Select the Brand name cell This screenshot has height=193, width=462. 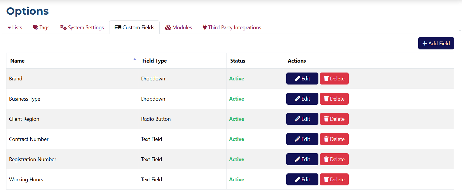72,79
